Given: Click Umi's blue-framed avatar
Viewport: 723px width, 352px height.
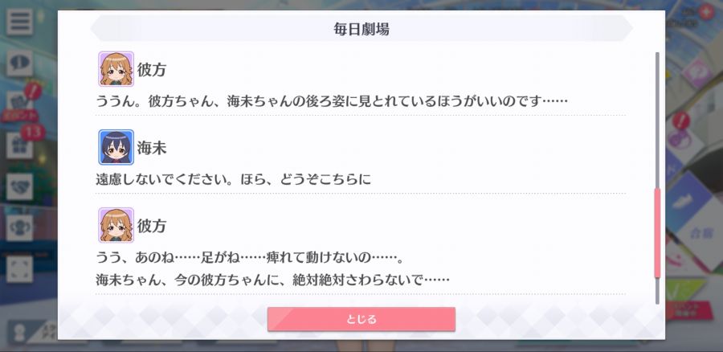Looking at the screenshot, I should click(116, 147).
